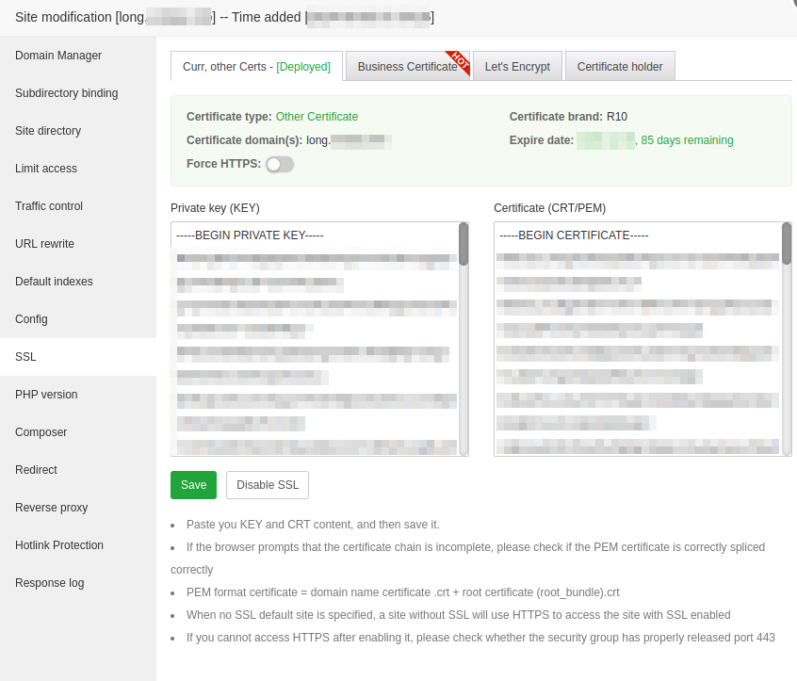Select the Curr, other Certs tab
Image resolution: width=797 pixels, height=681 pixels.
pyautogui.click(x=256, y=67)
